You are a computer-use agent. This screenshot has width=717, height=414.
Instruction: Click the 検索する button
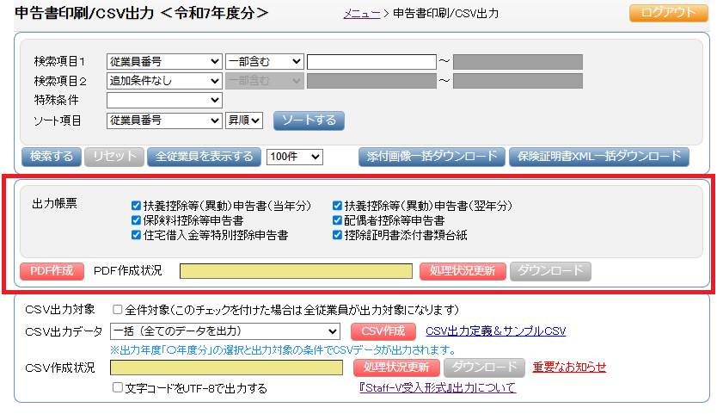tap(51, 157)
